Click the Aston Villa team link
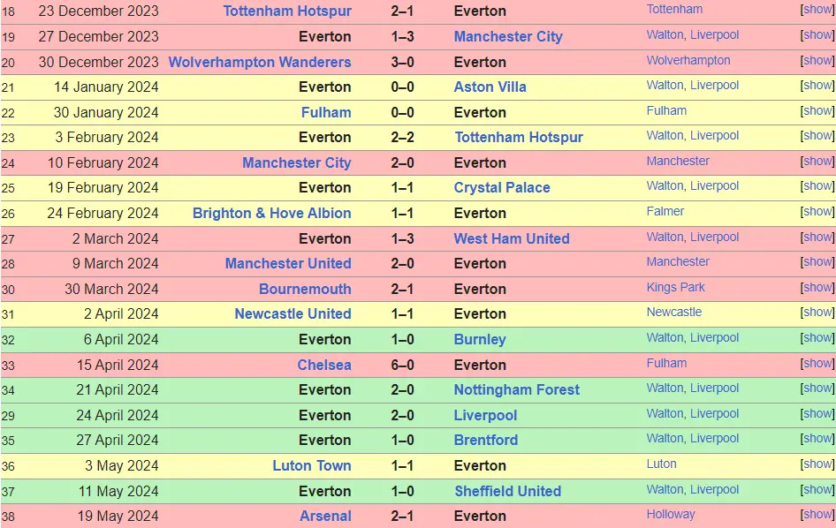The image size is (836, 528). click(x=490, y=87)
